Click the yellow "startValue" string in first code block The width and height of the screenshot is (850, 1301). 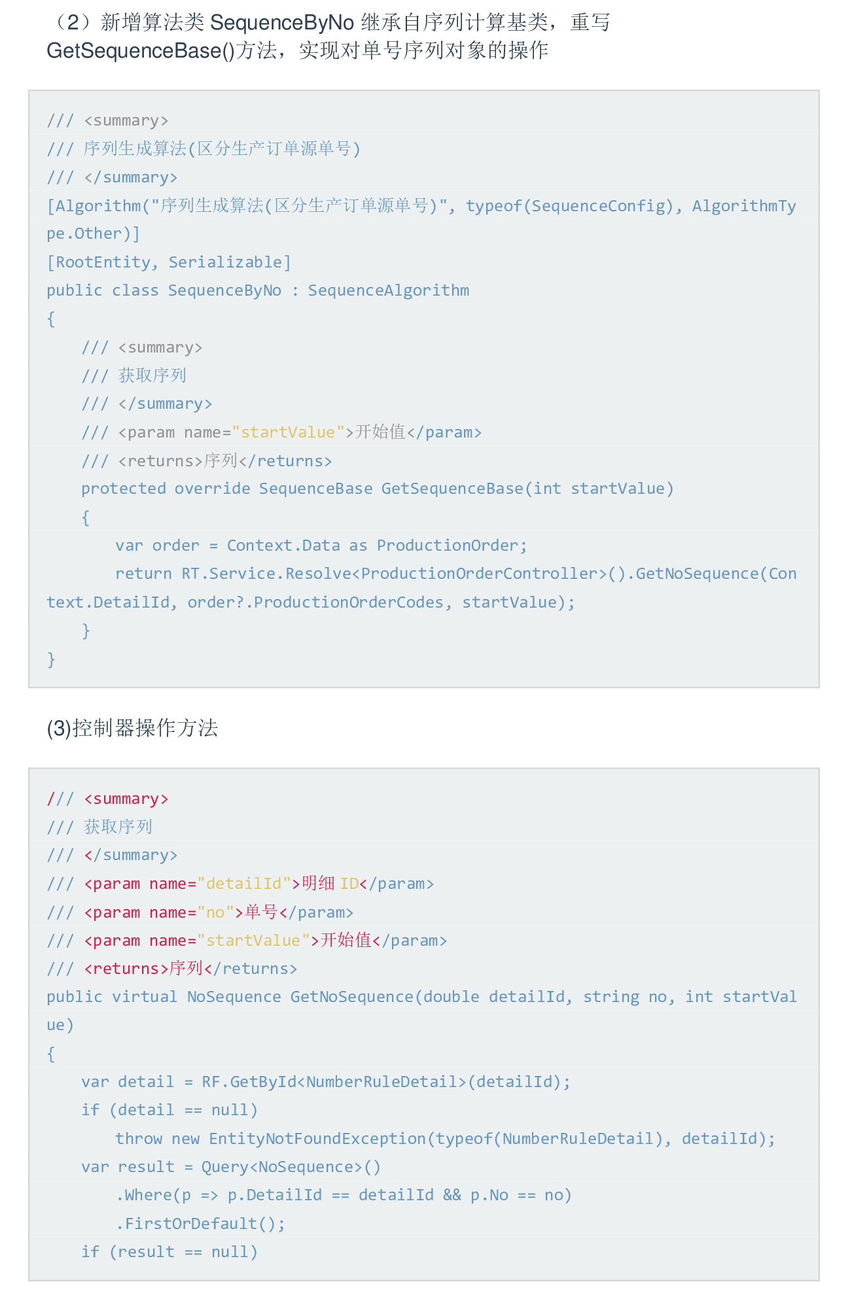click(288, 432)
